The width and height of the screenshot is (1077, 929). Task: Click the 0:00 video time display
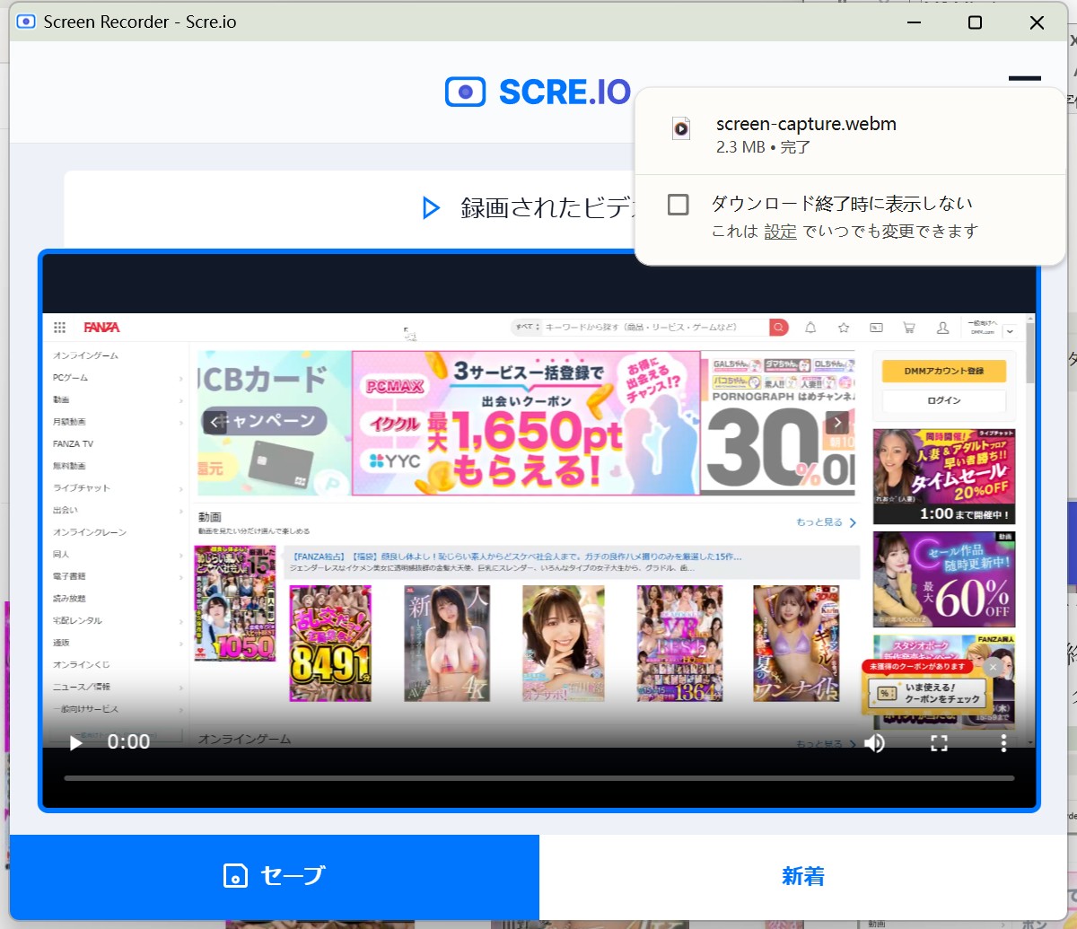pos(128,742)
